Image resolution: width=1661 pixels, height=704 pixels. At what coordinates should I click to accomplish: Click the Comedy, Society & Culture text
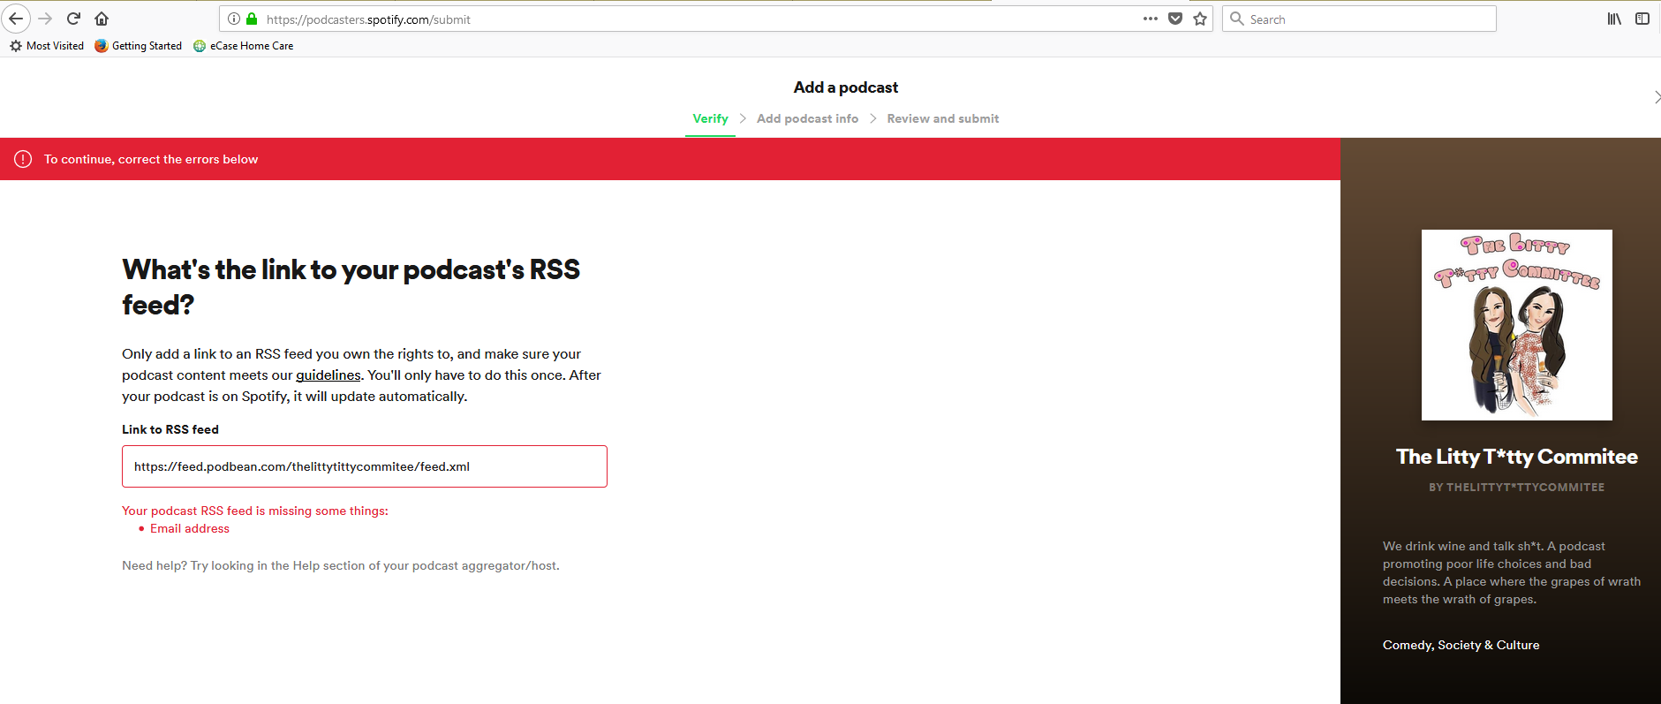coord(1461,645)
